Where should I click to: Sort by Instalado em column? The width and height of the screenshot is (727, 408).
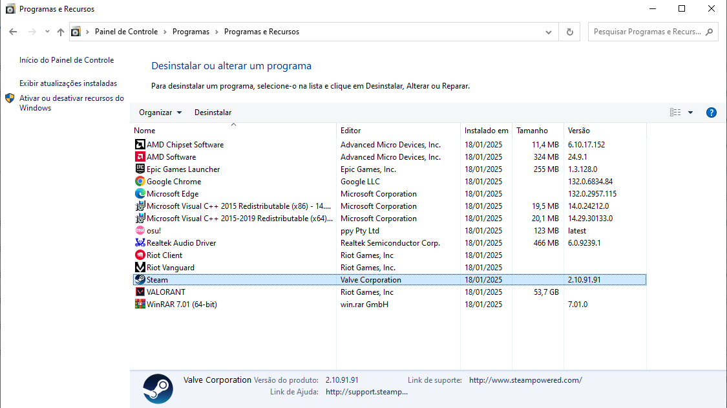487,131
